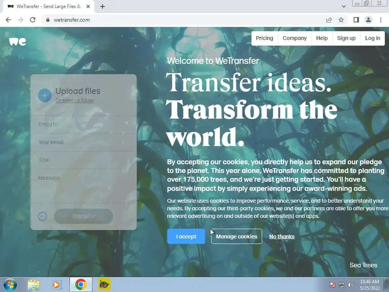389x292 pixels.
Task: Bookmark this page with the star icon
Action: click(x=341, y=20)
